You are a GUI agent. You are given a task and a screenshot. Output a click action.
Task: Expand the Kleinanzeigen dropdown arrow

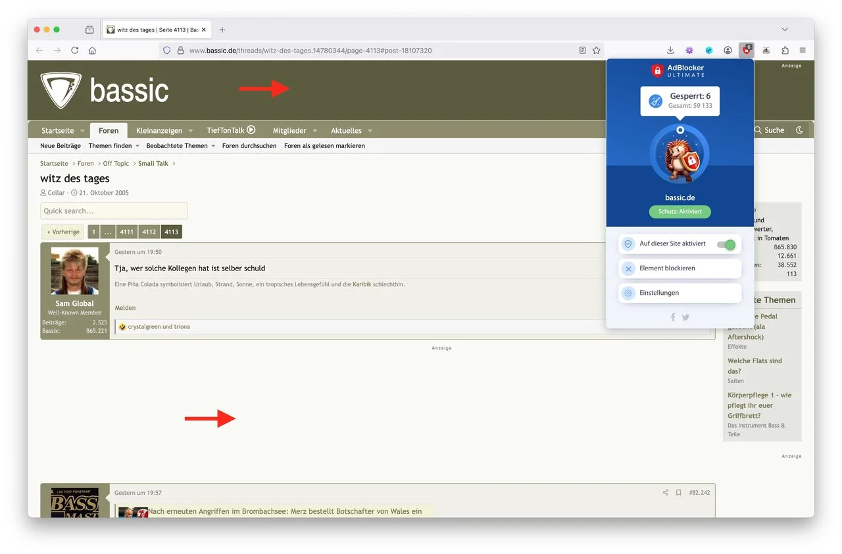pos(191,131)
